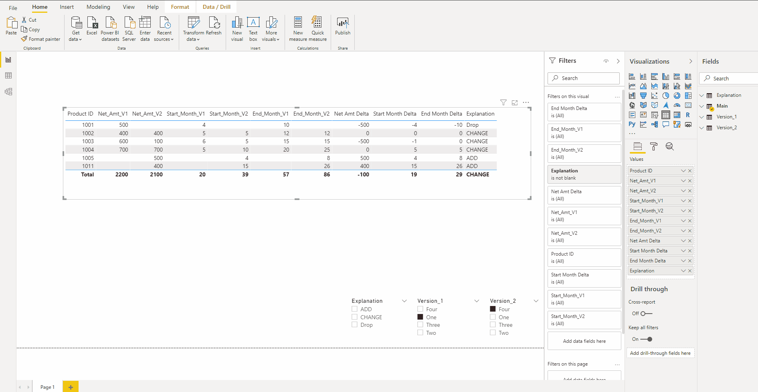Screen dimensions: 758x392
Task: Click the Filters pane search box
Action: tap(583, 78)
